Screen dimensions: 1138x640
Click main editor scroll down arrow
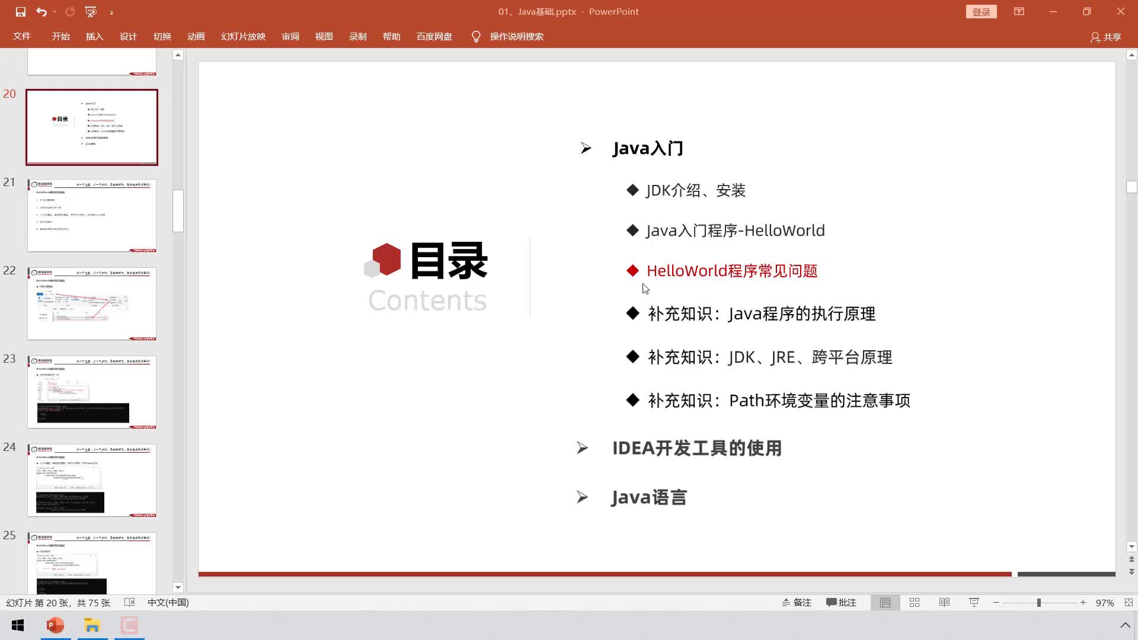(x=1131, y=547)
